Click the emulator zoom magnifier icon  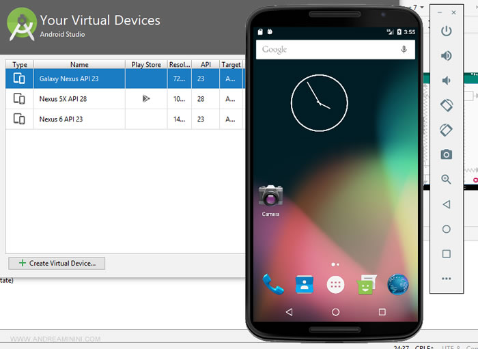click(447, 179)
